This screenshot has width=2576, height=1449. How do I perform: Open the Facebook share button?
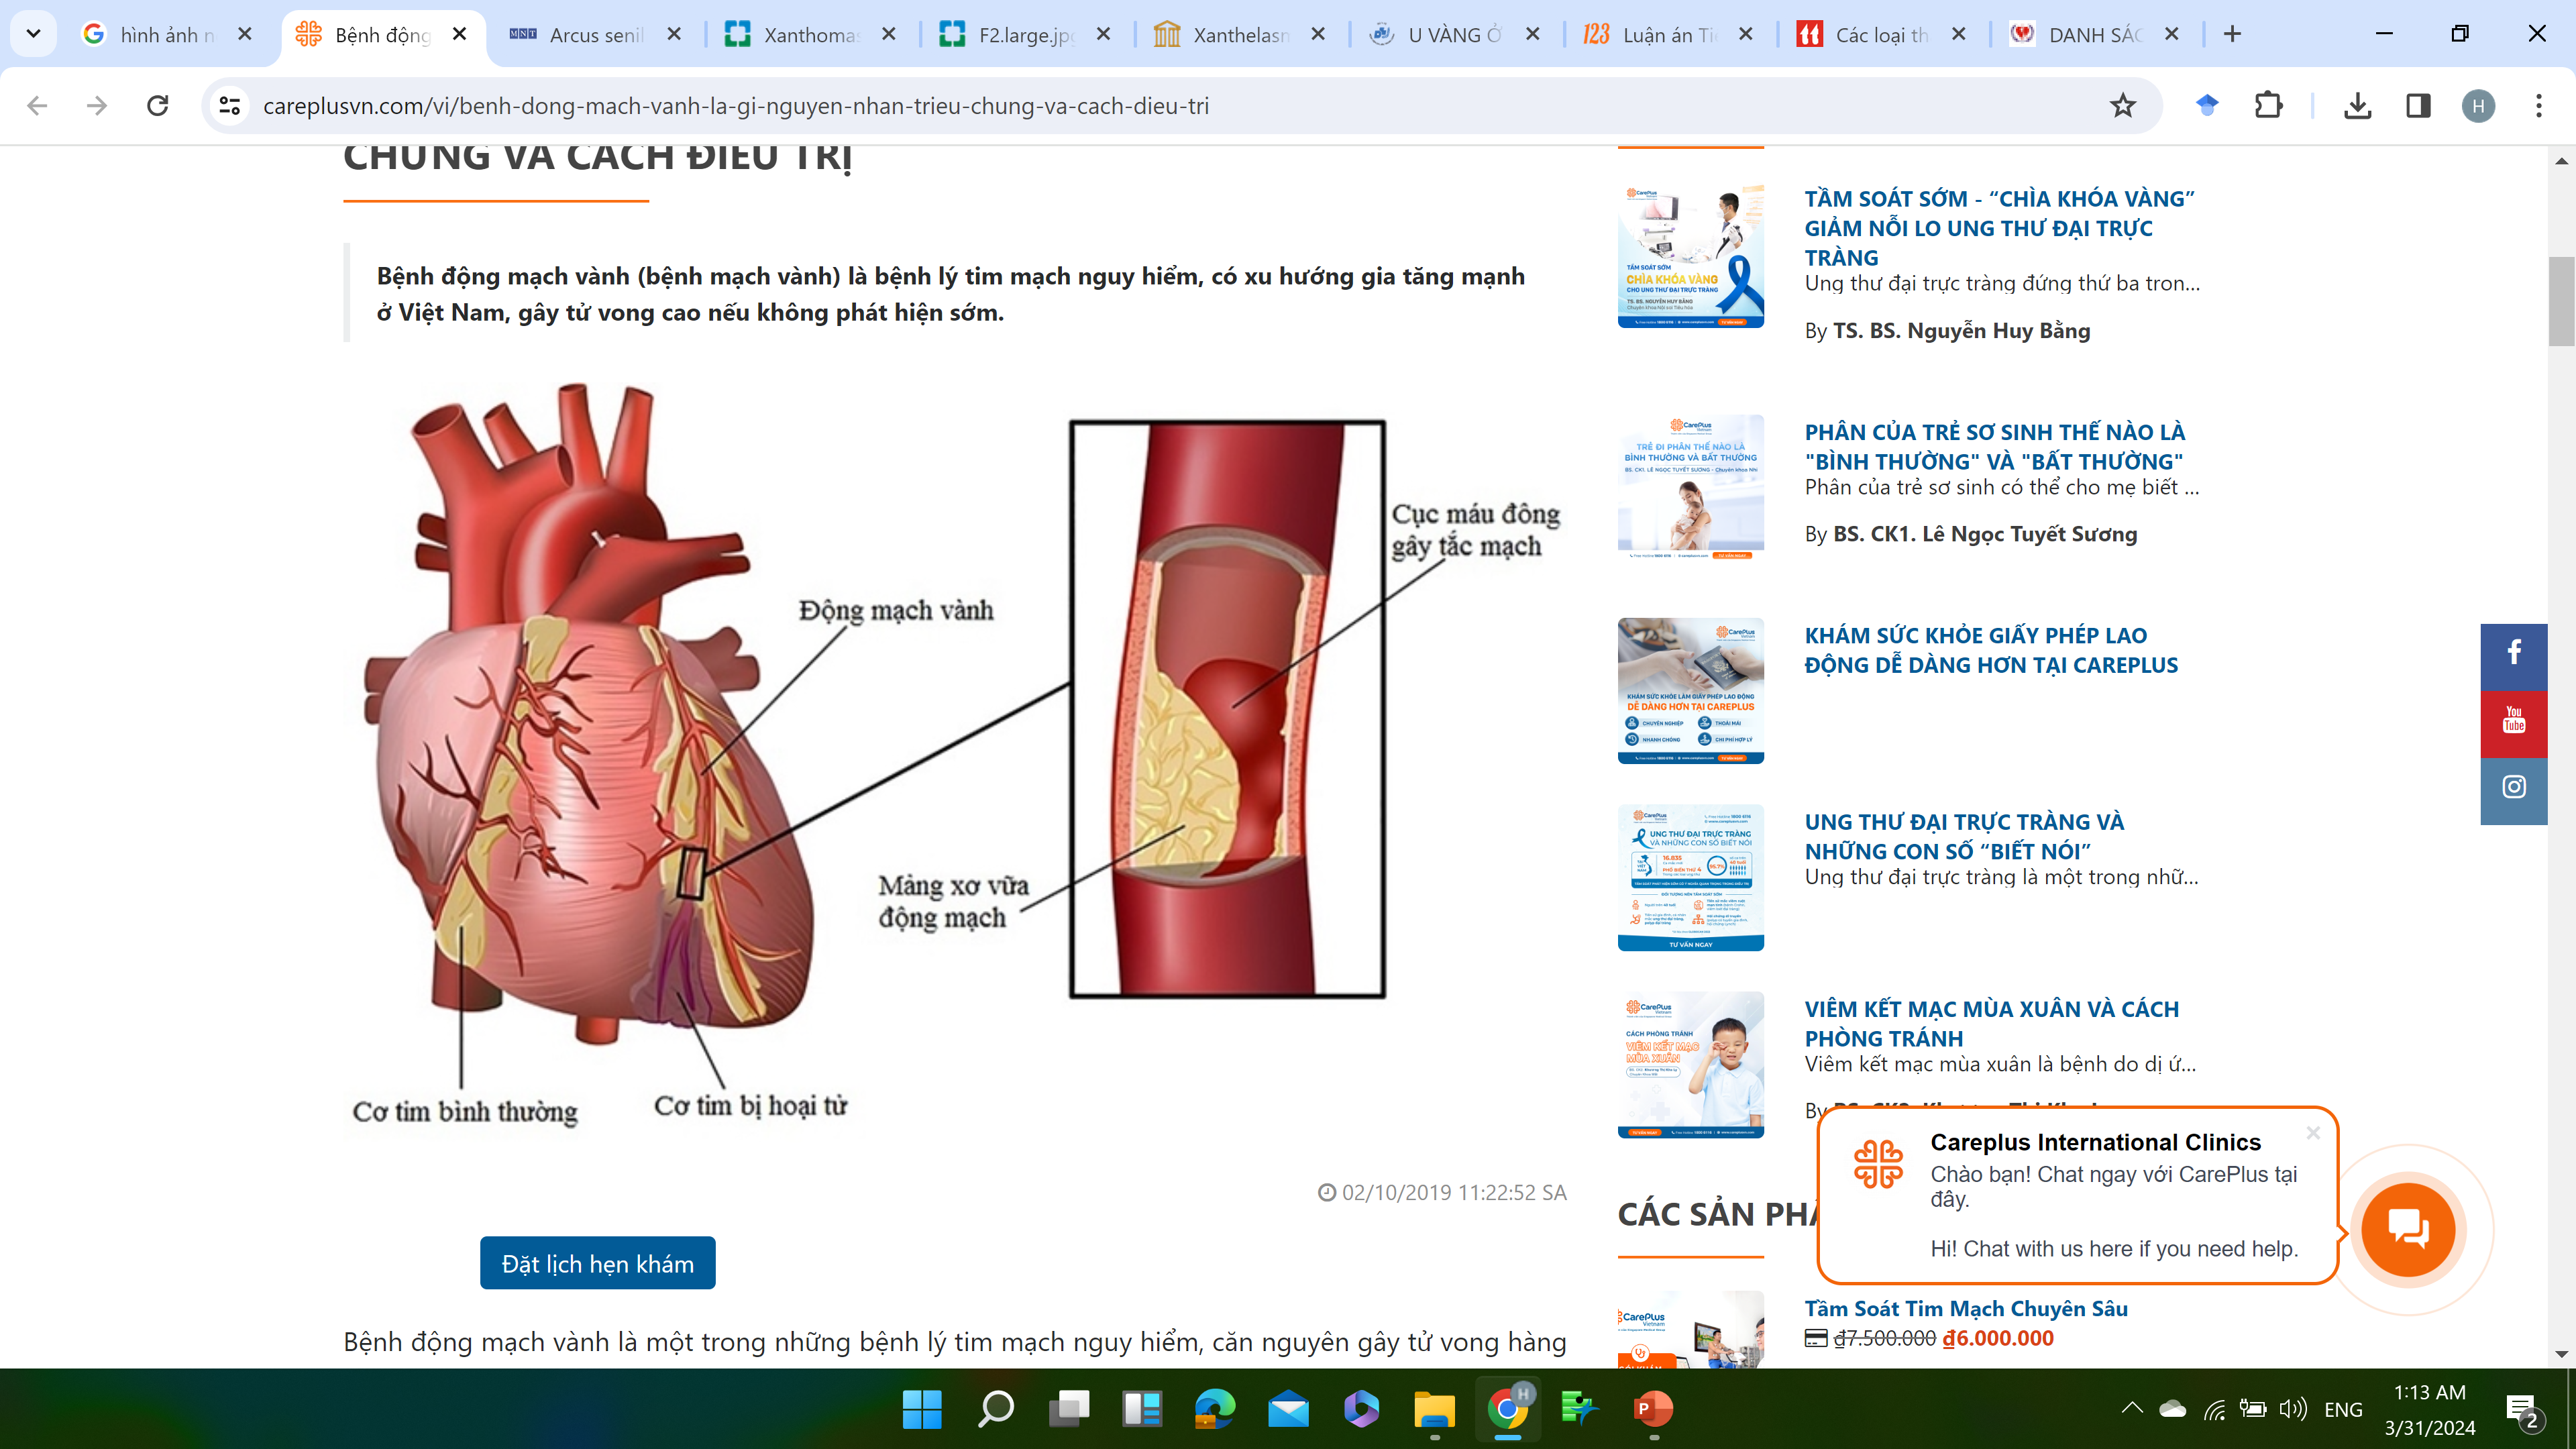[2513, 656]
